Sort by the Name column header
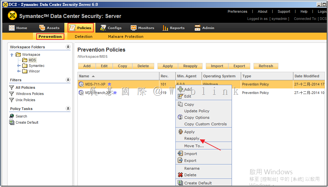328x187 pixels. (118, 76)
